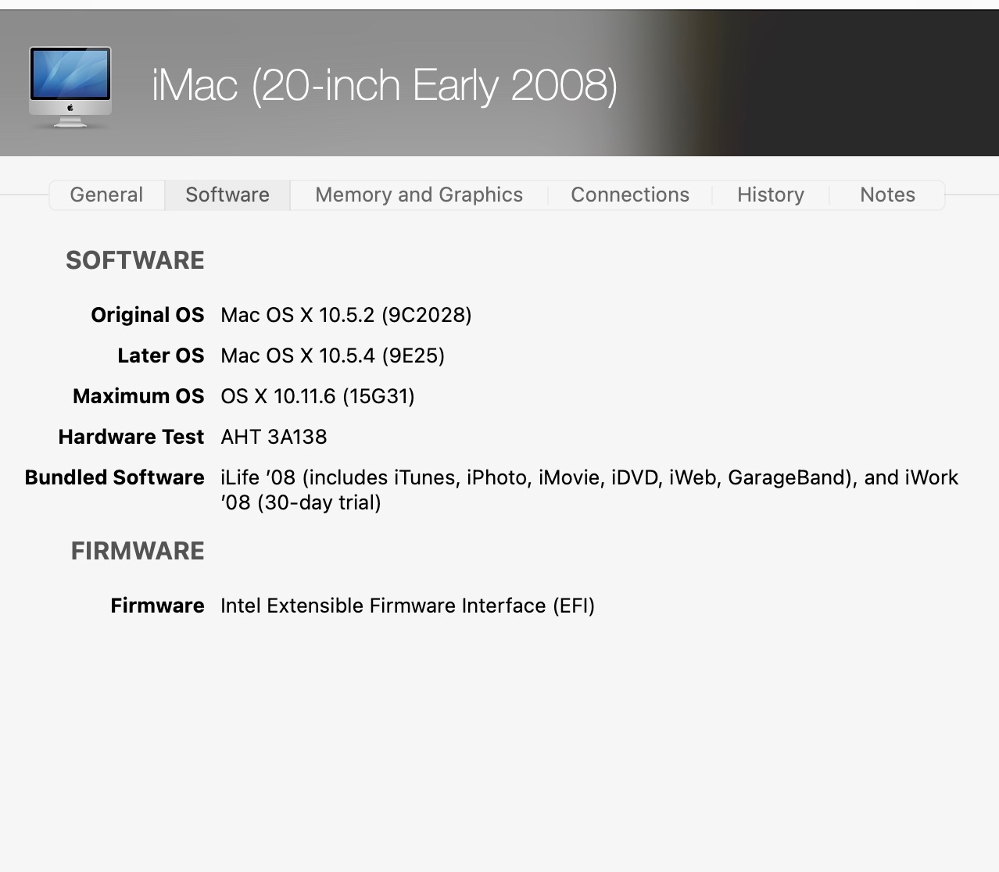This screenshot has width=999, height=872.
Task: Select value OS X 10.11.6 (15G31)
Action: 317,396
